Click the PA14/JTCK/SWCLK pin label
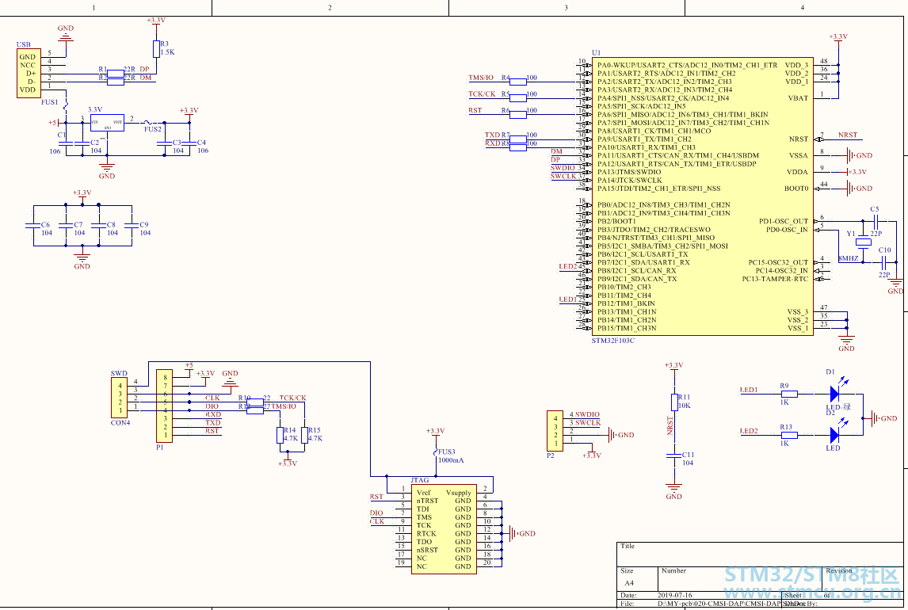The height and width of the screenshot is (610, 908). coord(629,180)
